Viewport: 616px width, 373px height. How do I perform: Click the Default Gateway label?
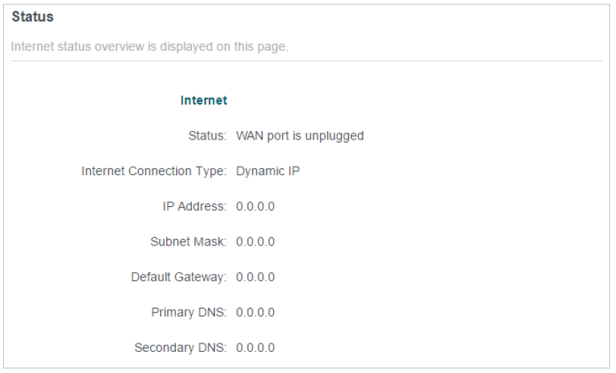coord(179,277)
